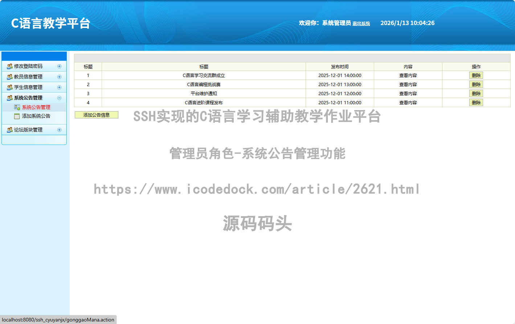Click the people icon beside 系统公告管理
Viewport: 515px width, 324px height.
pyautogui.click(x=10, y=98)
